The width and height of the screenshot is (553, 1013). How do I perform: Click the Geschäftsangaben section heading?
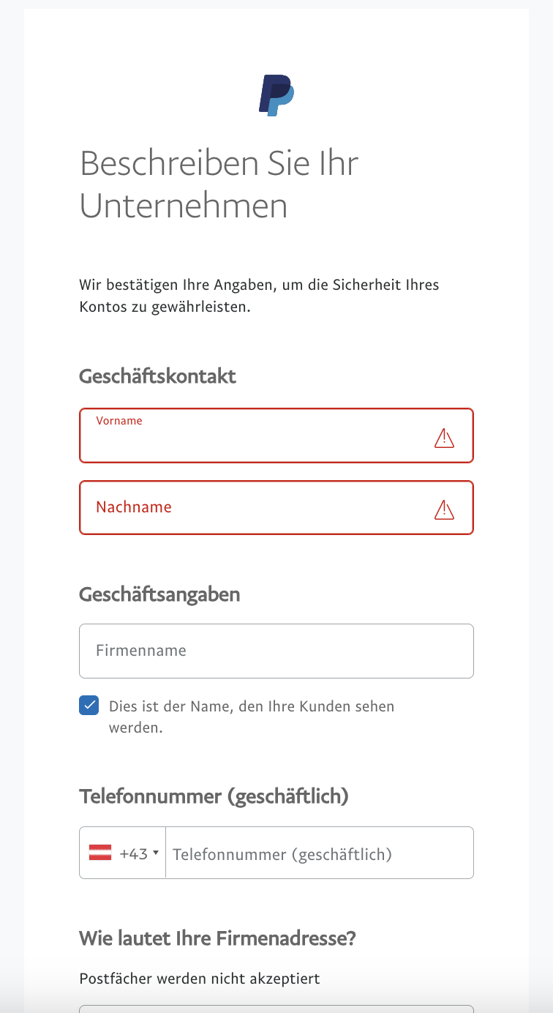tap(159, 594)
